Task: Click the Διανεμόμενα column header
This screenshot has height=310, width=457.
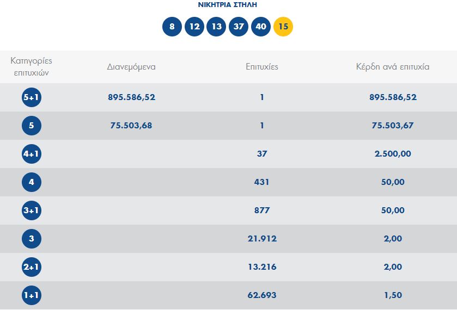Action: point(131,67)
